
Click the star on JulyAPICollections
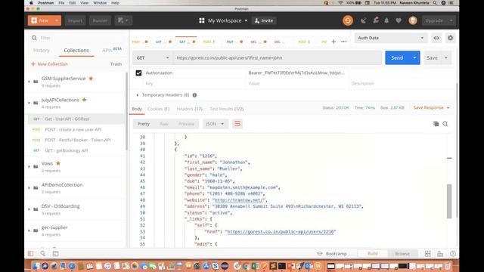84,100
